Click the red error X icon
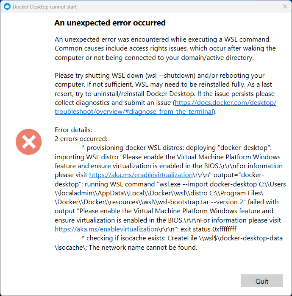 28,141
